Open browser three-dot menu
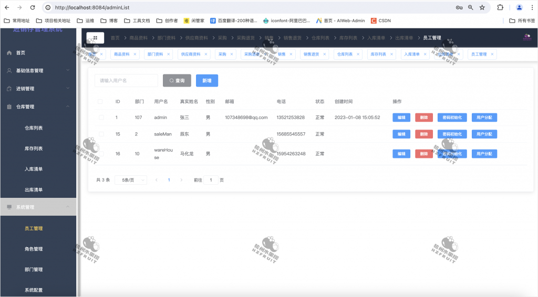This screenshot has height=297, width=538. tap(532, 7)
